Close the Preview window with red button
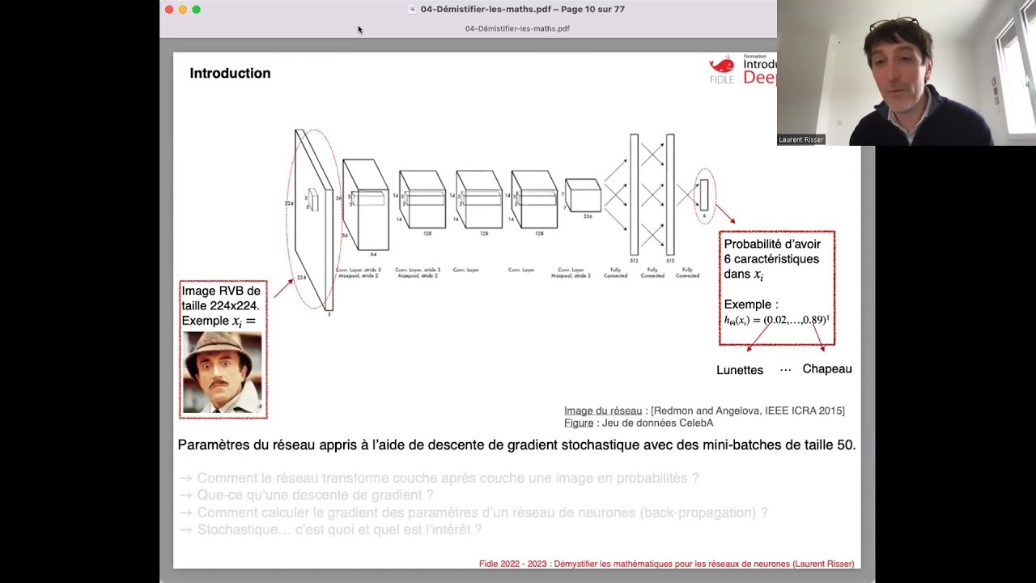The width and height of the screenshot is (1036, 583). pyautogui.click(x=169, y=10)
